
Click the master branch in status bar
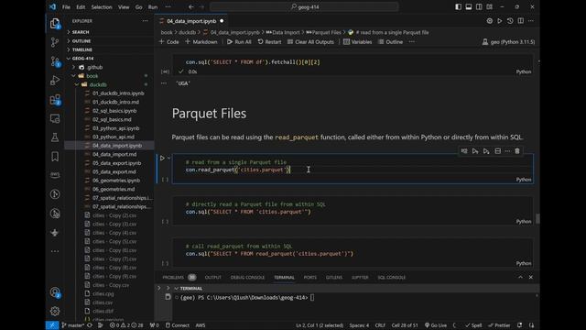pyautogui.click(x=73, y=325)
